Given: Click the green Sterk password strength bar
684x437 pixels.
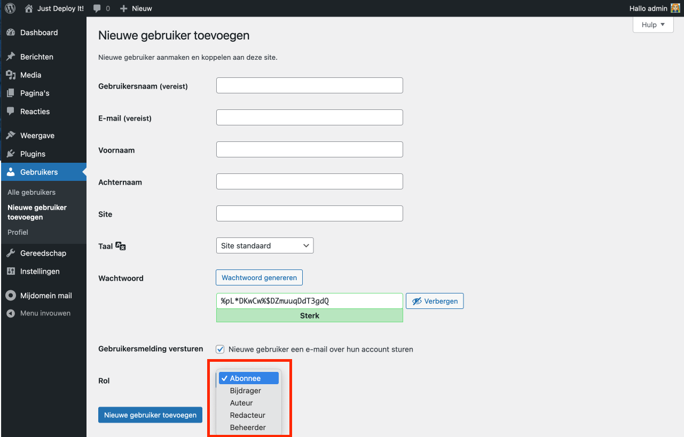Looking at the screenshot, I should pyautogui.click(x=309, y=315).
